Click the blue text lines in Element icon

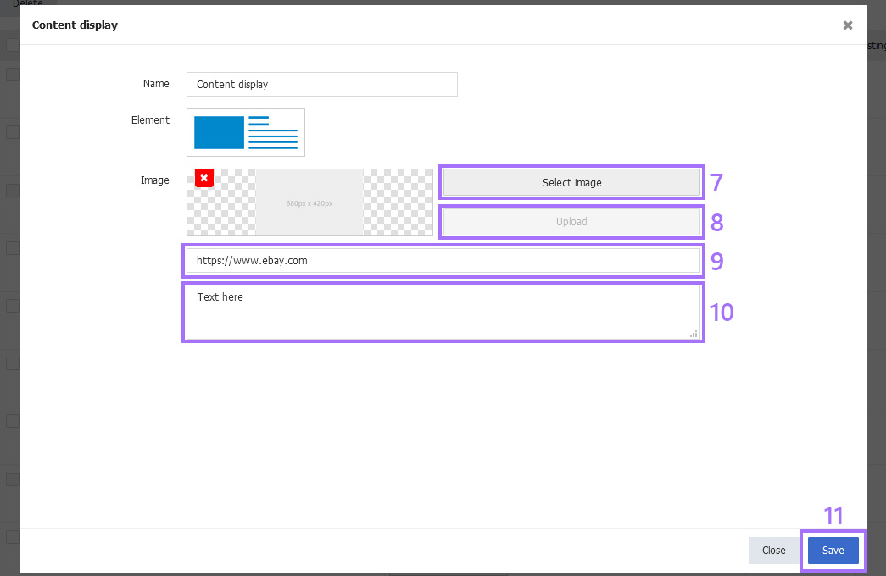(273, 133)
